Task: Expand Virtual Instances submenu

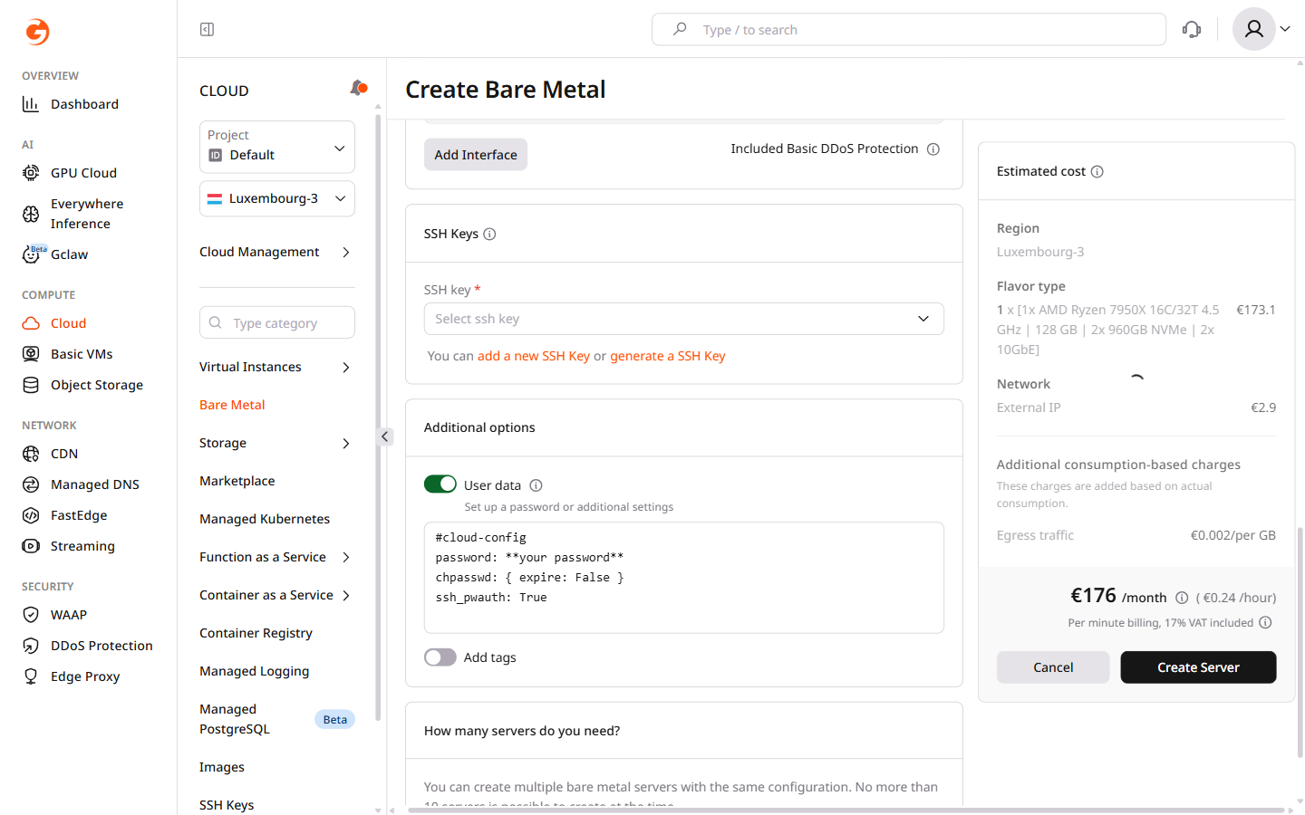Action: pos(345,367)
